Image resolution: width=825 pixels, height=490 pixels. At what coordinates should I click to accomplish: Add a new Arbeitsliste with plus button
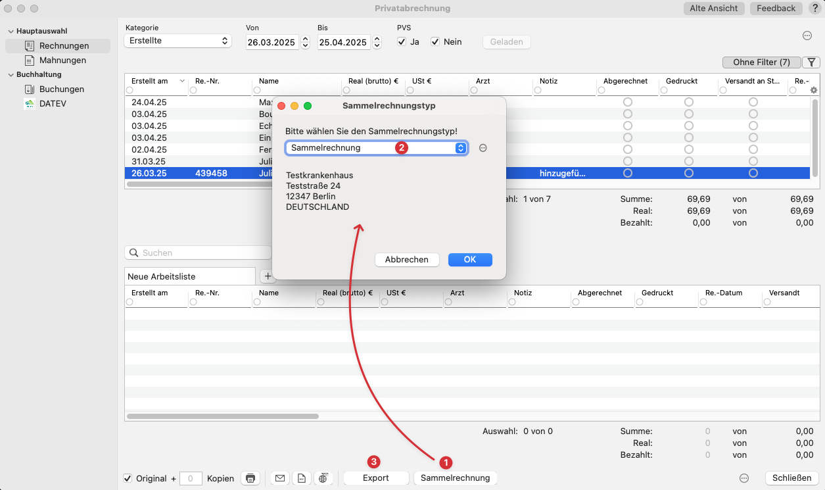pyautogui.click(x=268, y=276)
